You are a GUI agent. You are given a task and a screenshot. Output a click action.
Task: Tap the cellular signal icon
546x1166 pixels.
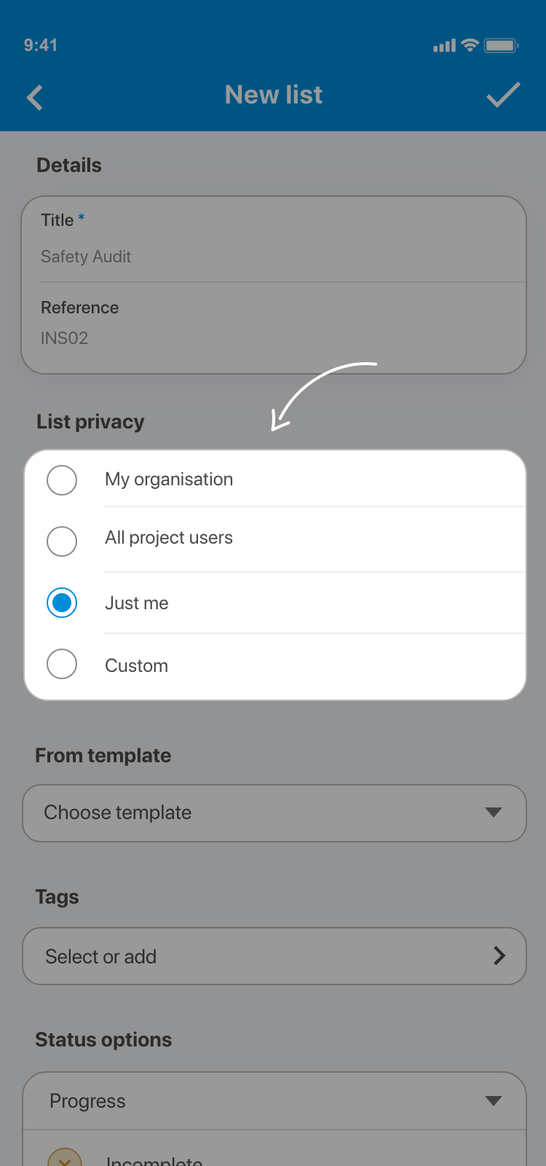[x=444, y=46]
